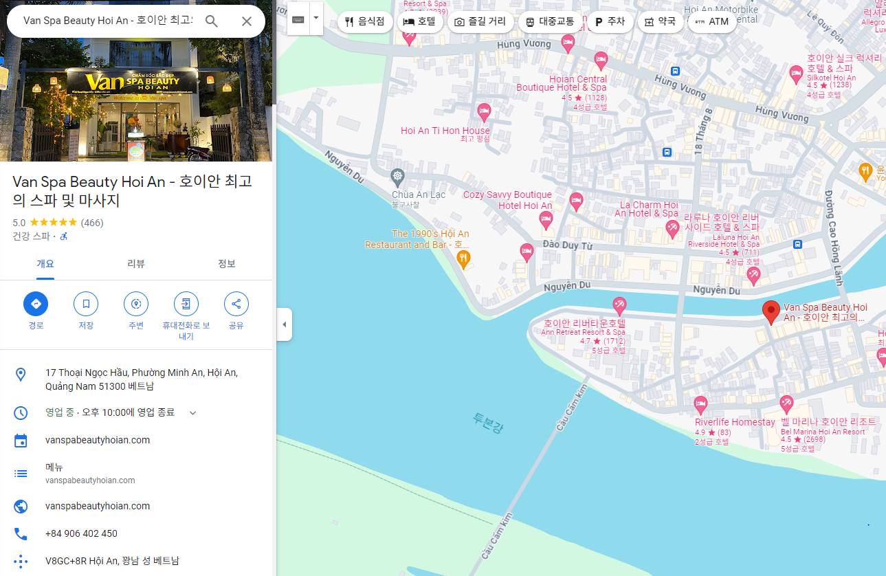Click Riverlife Homestay marker
The height and width of the screenshot is (576, 886).
click(700, 404)
